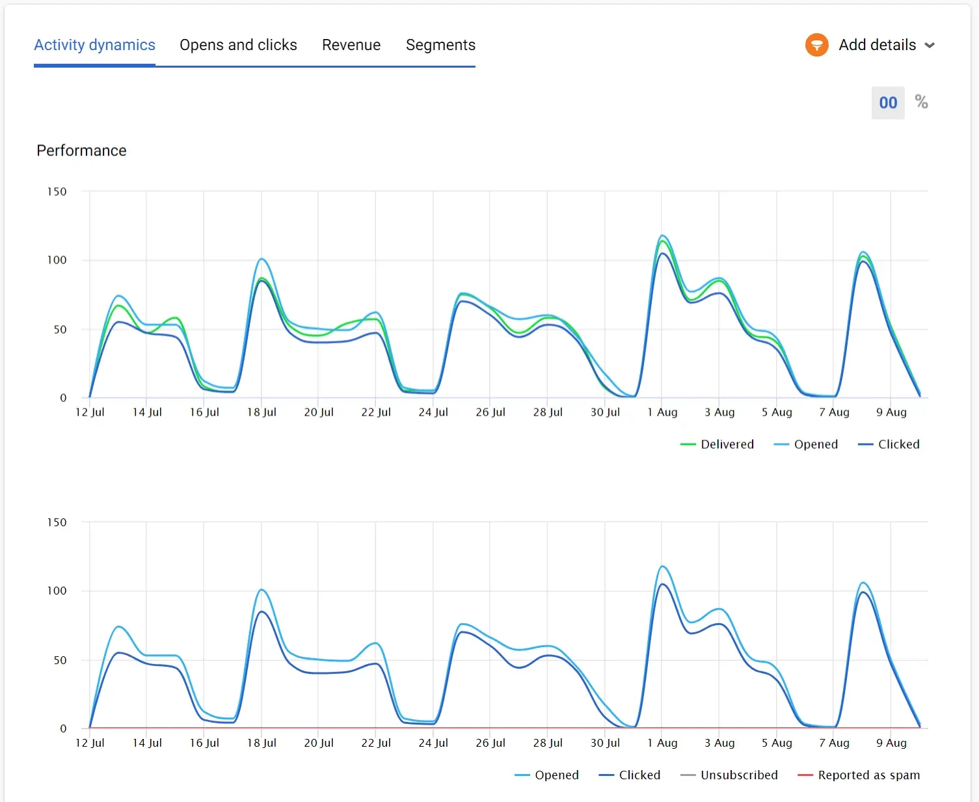979x802 pixels.
Task: Click the red Reported as spam line marker
Action: click(x=805, y=775)
